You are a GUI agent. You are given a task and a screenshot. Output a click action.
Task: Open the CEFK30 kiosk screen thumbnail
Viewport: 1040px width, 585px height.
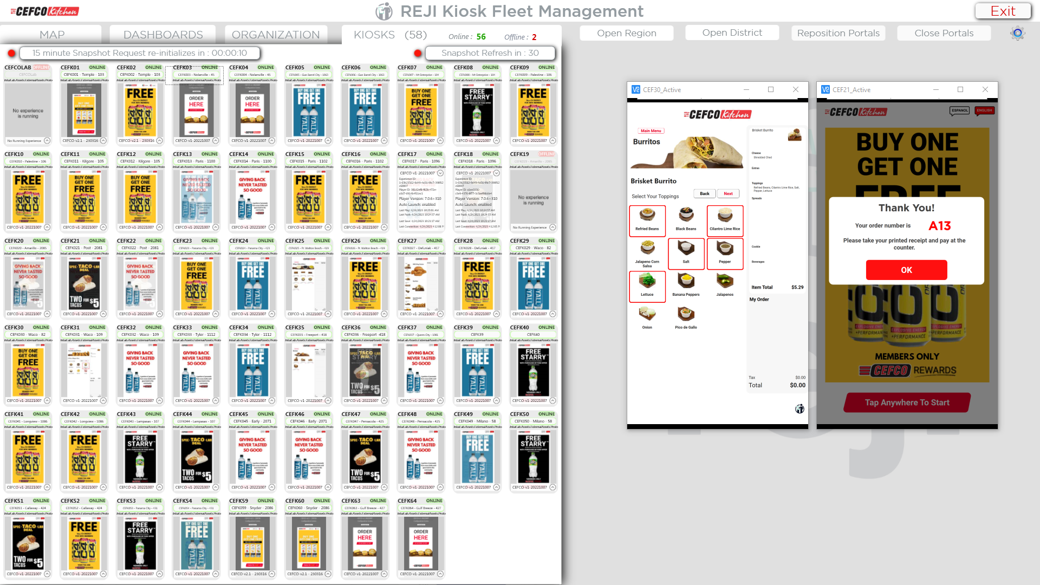click(28, 370)
